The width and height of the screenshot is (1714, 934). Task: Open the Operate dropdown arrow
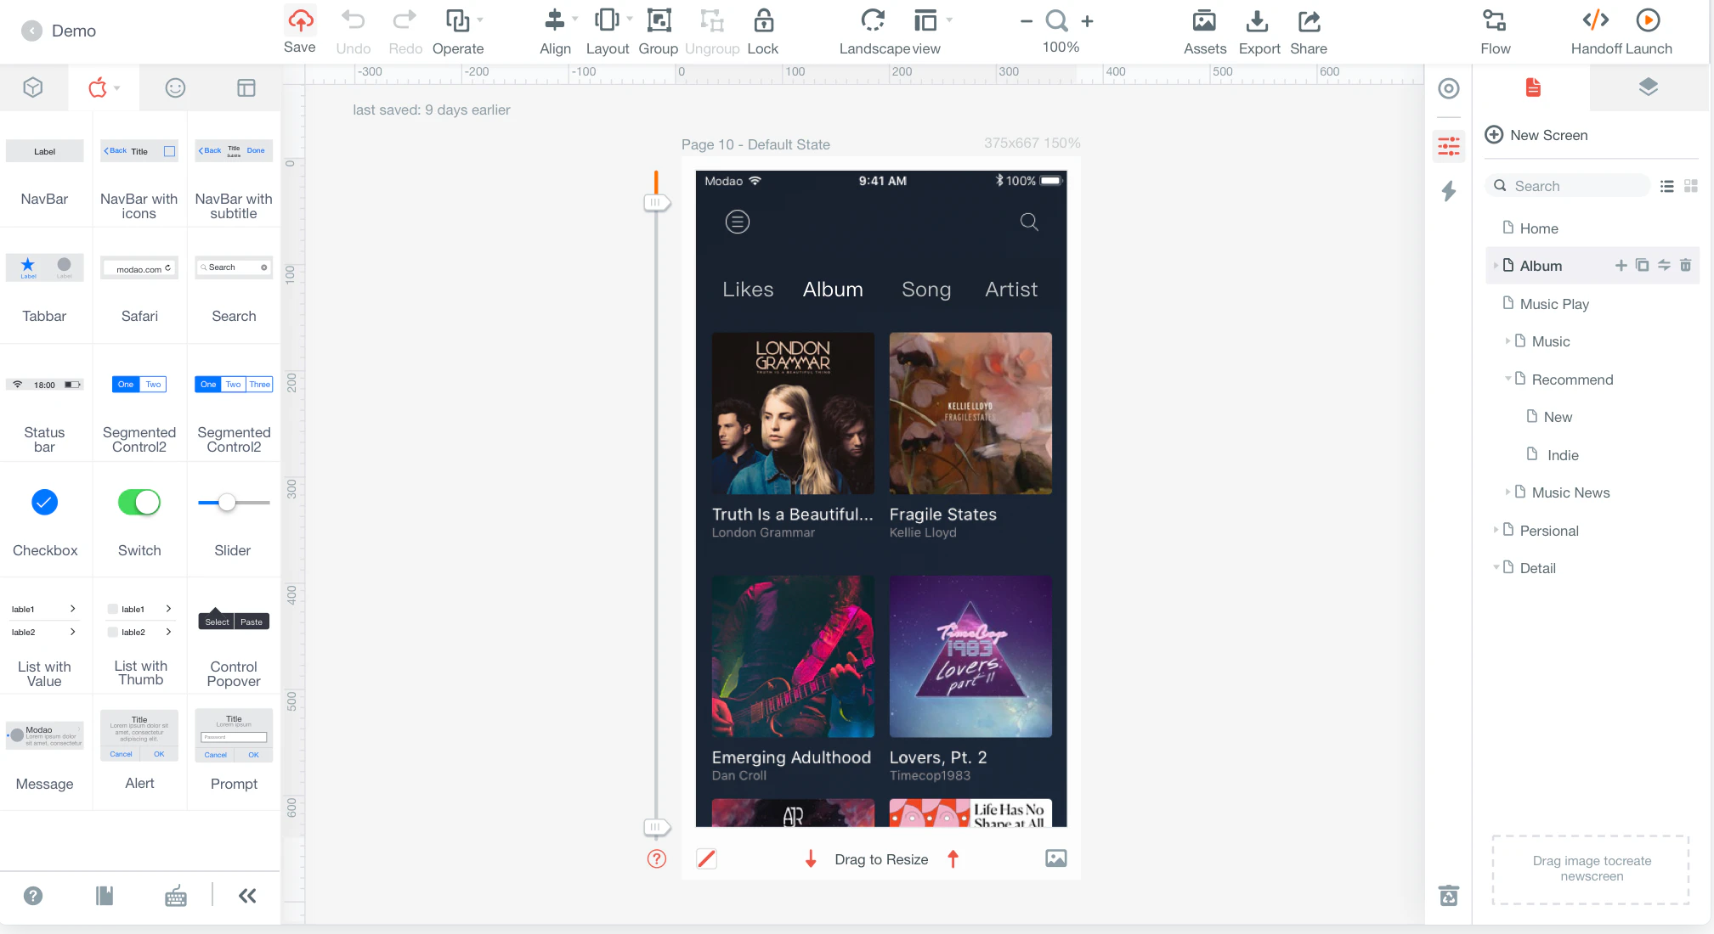480,20
